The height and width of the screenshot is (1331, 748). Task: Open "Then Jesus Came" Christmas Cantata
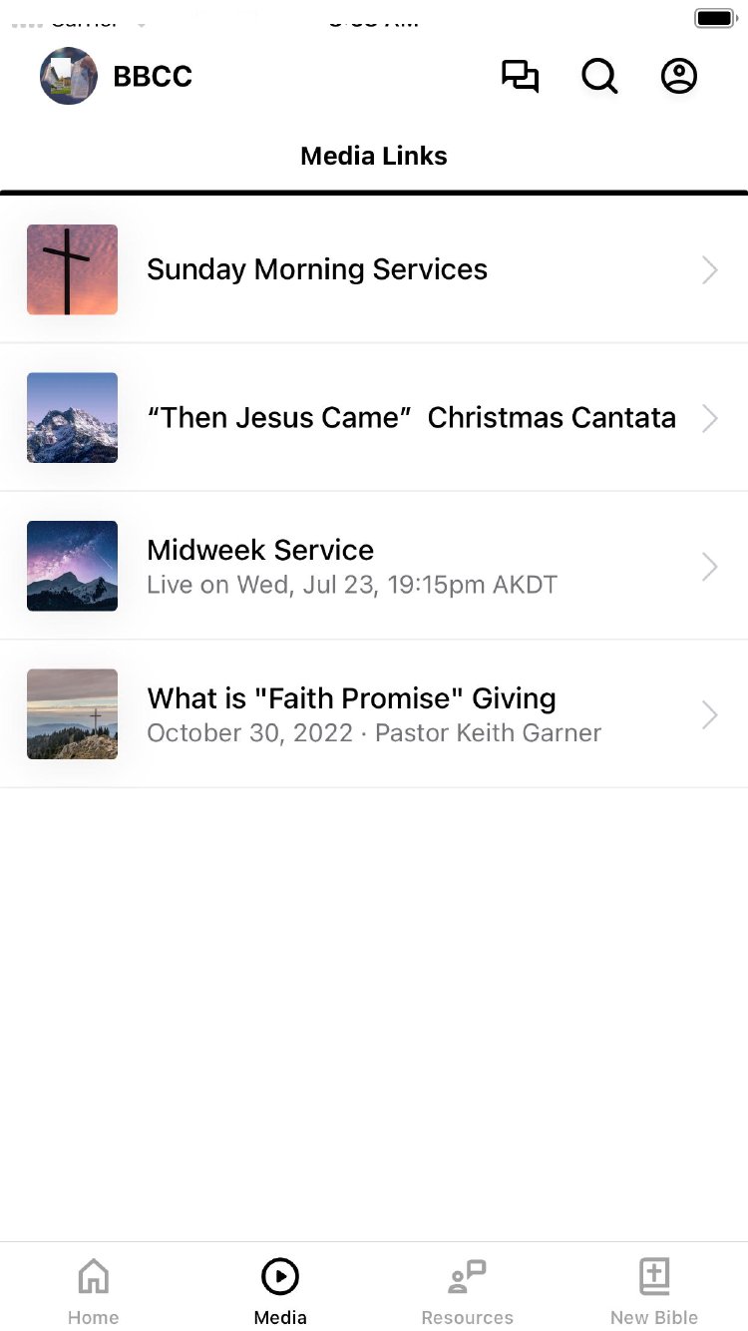(411, 418)
